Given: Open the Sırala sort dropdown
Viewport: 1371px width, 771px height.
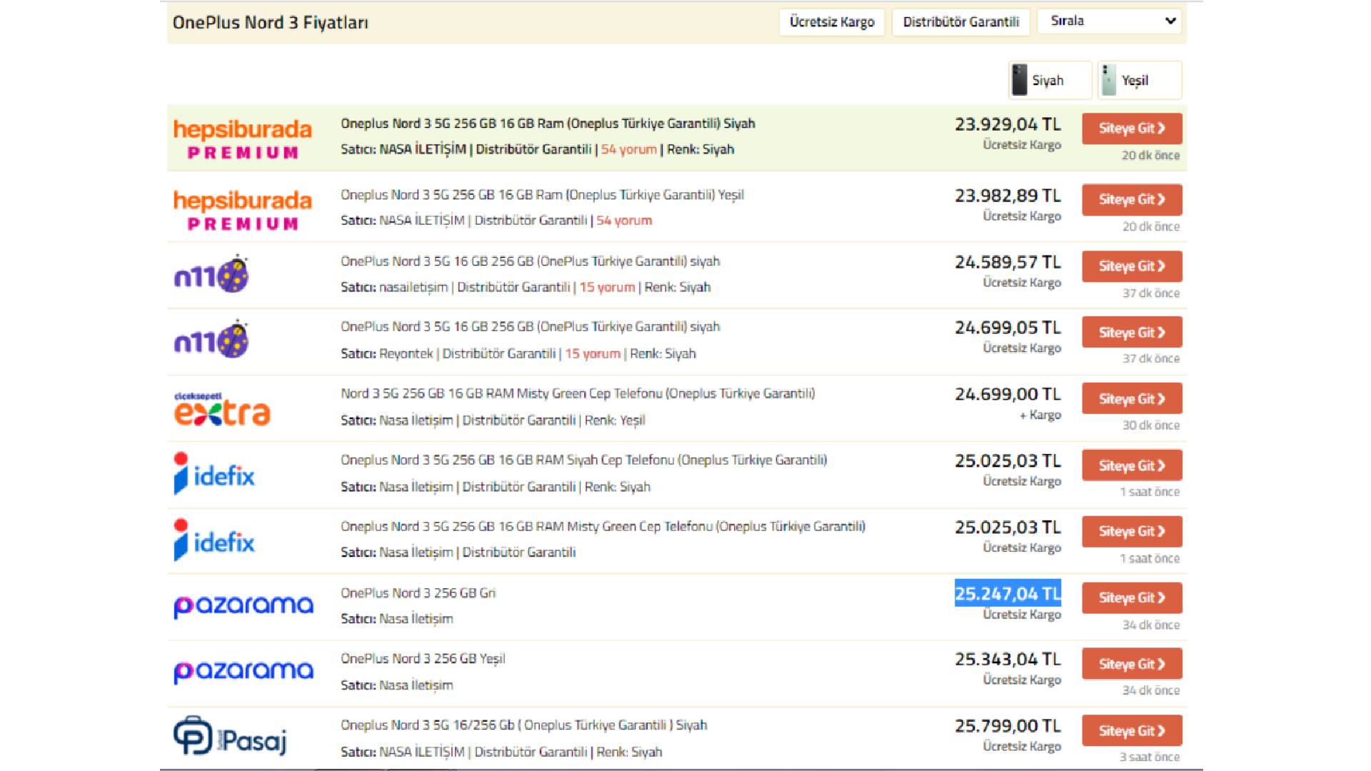Looking at the screenshot, I should click(1109, 21).
